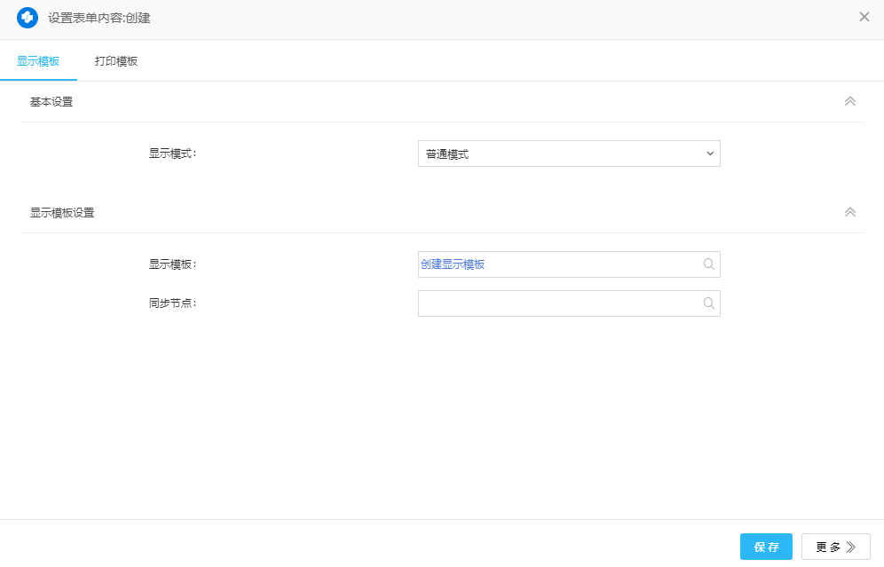Click the 更多 button
884x567 pixels.
click(835, 547)
